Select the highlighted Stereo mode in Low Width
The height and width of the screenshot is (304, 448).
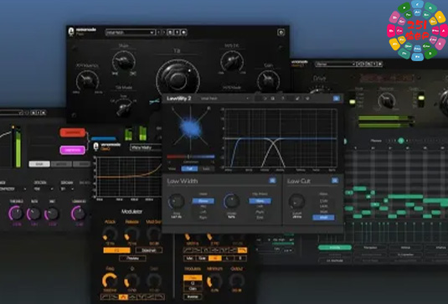click(x=203, y=201)
